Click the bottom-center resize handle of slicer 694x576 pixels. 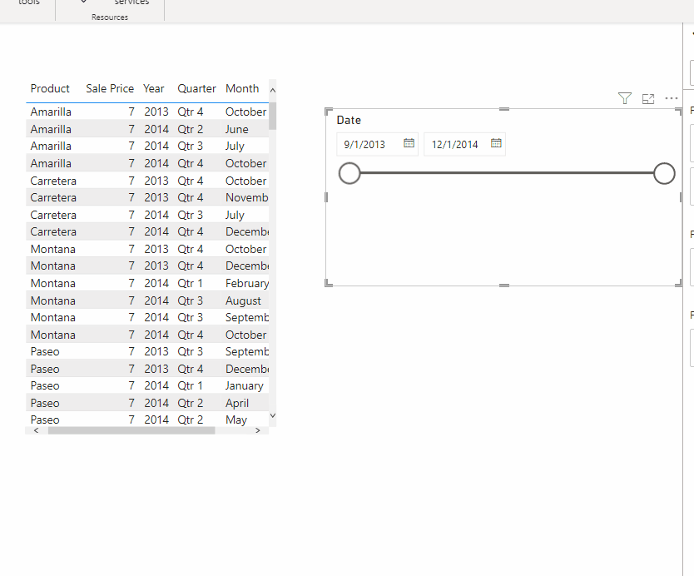504,286
